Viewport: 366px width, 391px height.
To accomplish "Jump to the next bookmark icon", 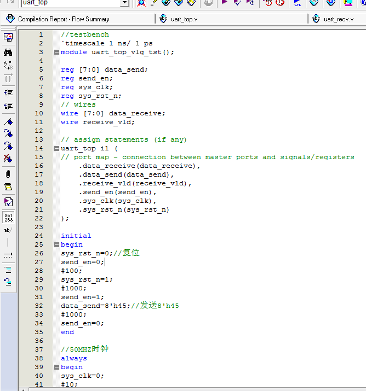I will (x=8, y=133).
